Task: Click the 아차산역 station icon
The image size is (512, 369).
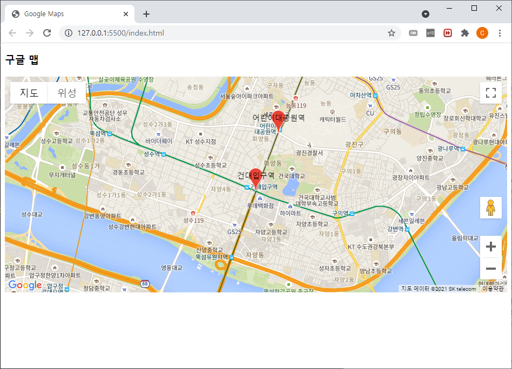Action: point(375,95)
